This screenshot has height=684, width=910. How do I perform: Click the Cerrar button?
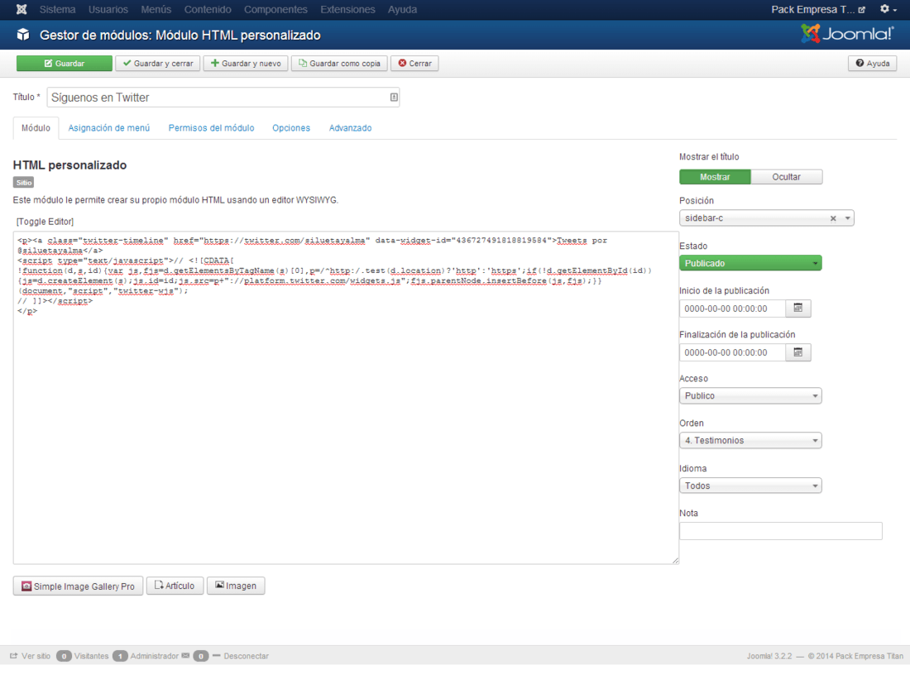pos(415,63)
